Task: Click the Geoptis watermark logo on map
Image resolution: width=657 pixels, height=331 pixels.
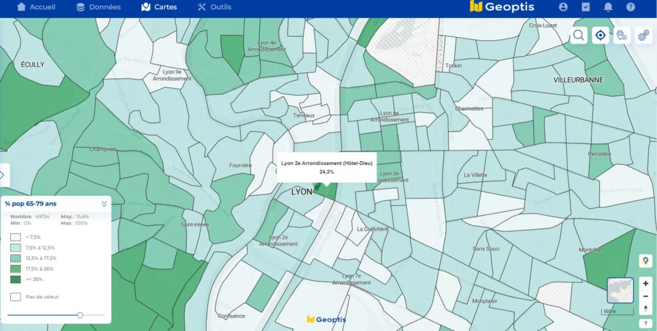Action: [327, 319]
